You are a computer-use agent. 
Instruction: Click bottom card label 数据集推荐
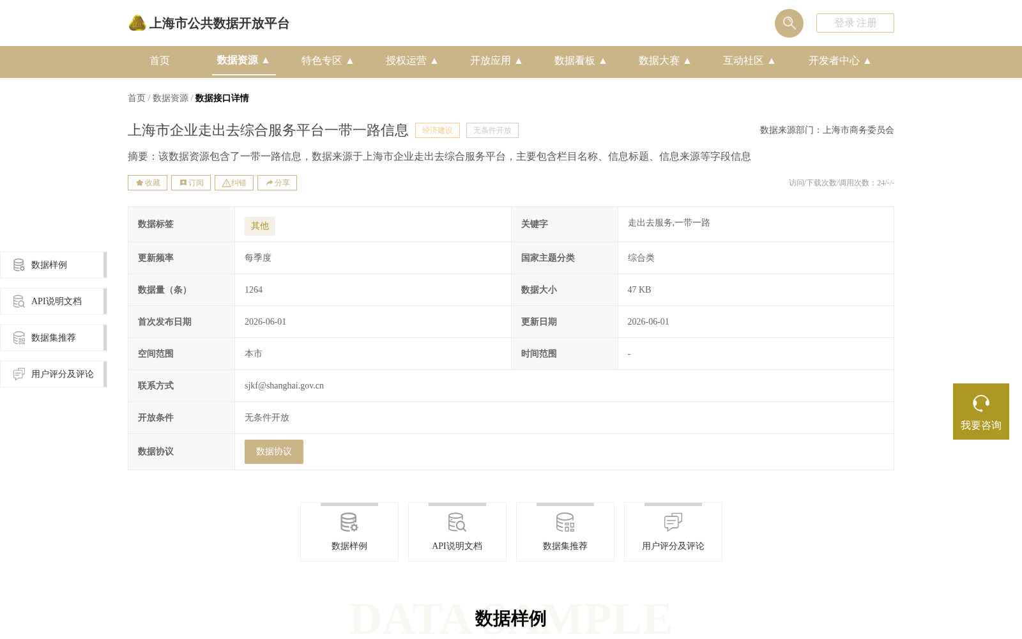tap(565, 546)
